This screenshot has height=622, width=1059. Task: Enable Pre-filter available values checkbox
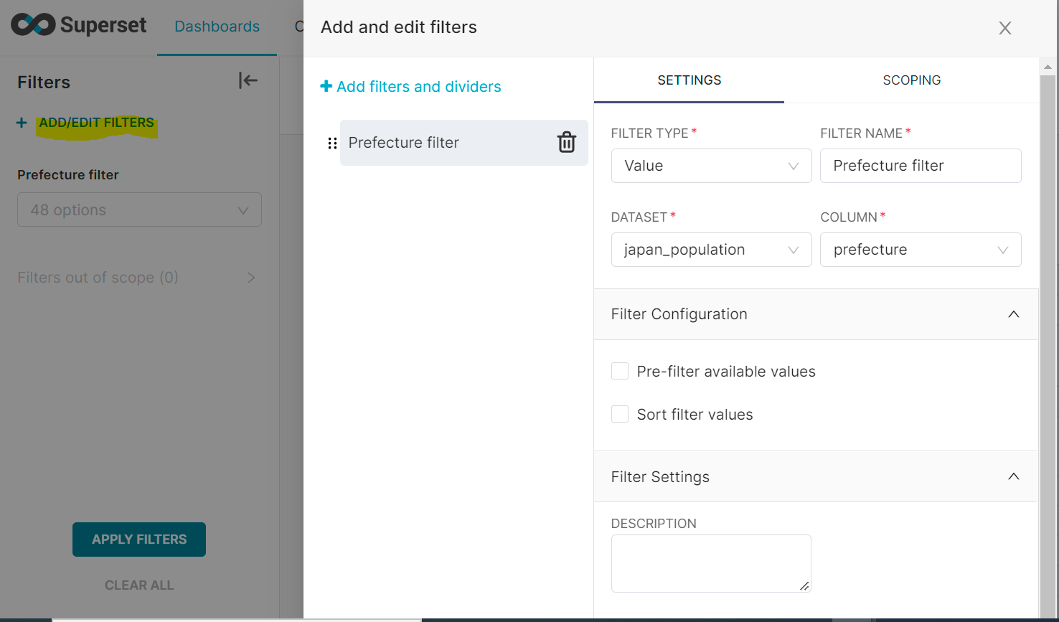(x=620, y=372)
